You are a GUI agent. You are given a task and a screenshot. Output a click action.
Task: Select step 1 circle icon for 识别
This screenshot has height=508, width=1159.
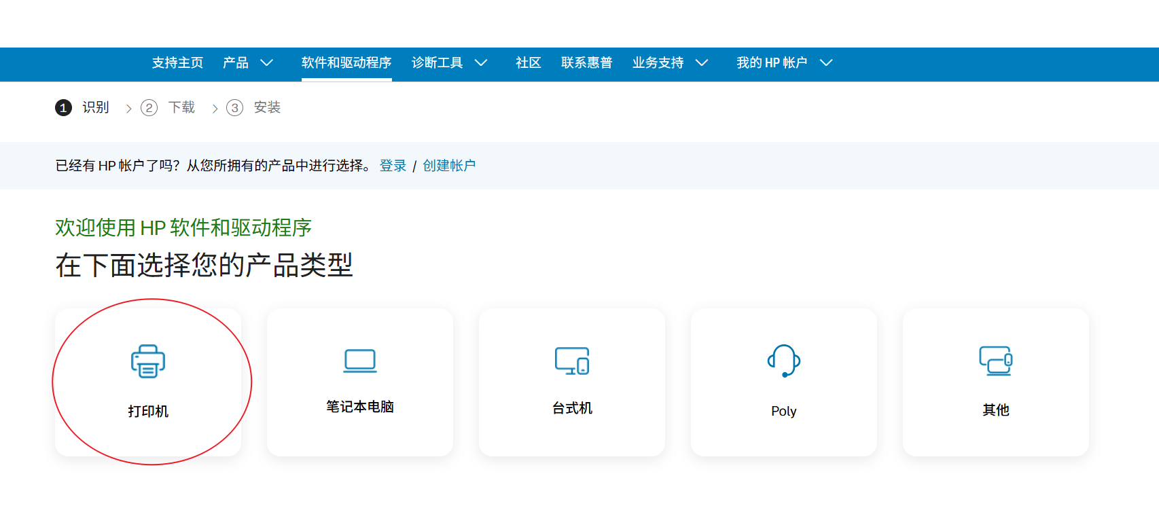click(63, 108)
